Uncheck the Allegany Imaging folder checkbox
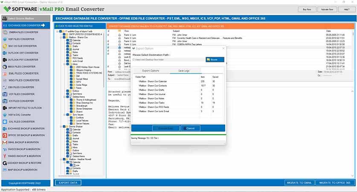The width and height of the screenshot is (357, 192). tap(71, 70)
